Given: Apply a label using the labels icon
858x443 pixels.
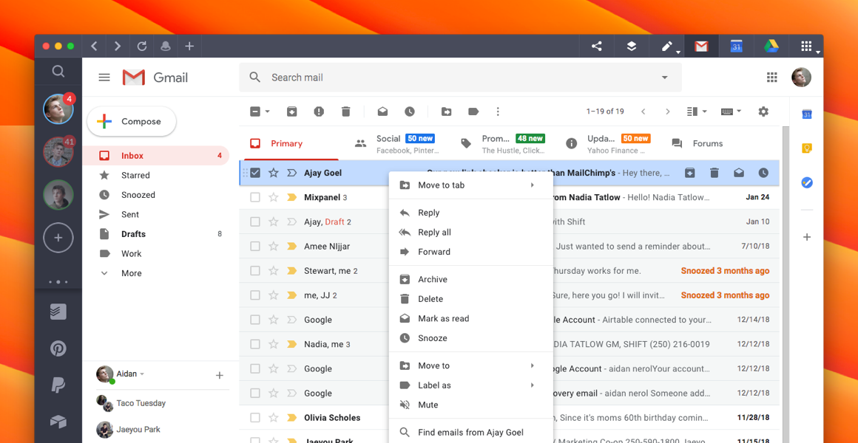Looking at the screenshot, I should (473, 111).
